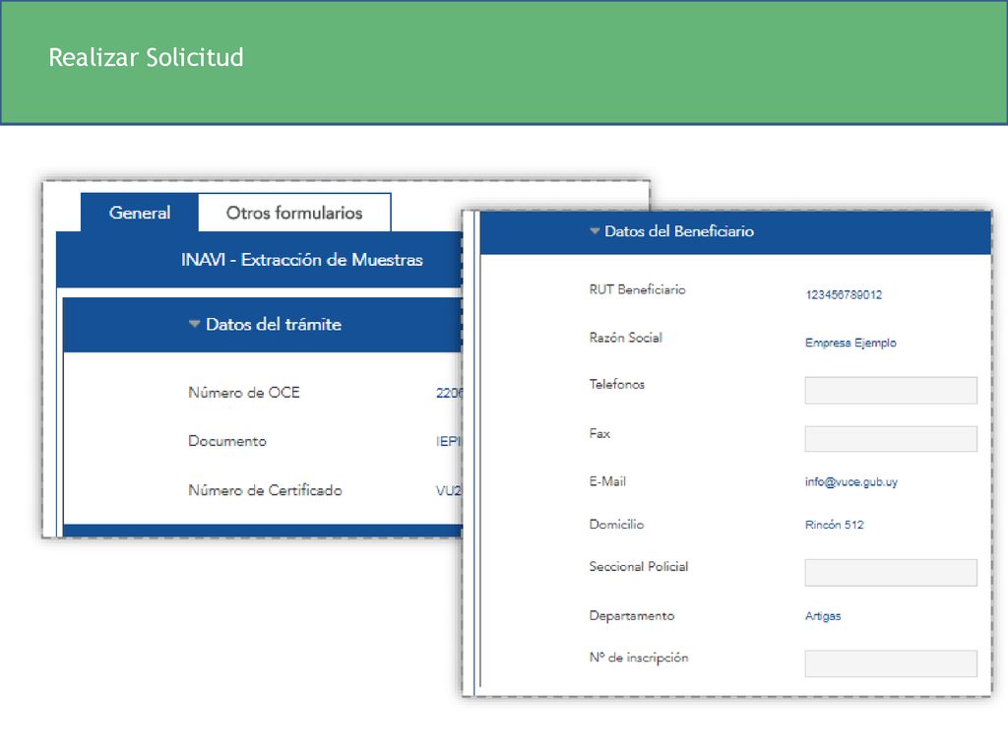Image resolution: width=1008 pixels, height=756 pixels.
Task: Click the Fax input field
Action: [x=890, y=438]
